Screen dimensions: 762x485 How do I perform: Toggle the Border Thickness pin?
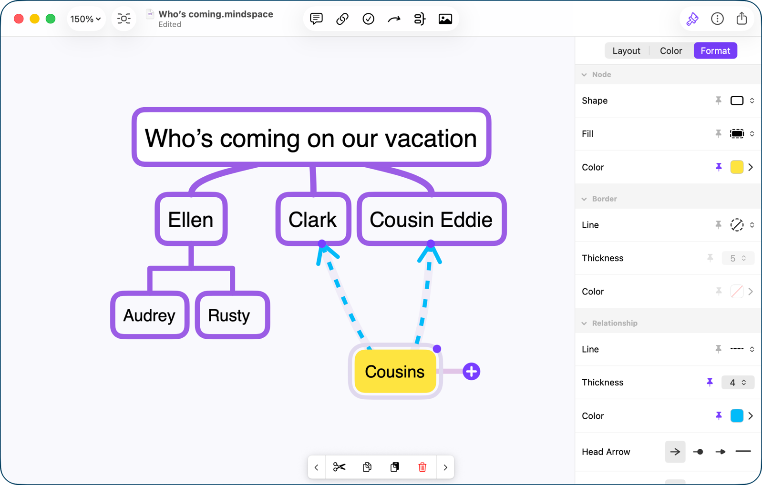click(x=710, y=258)
